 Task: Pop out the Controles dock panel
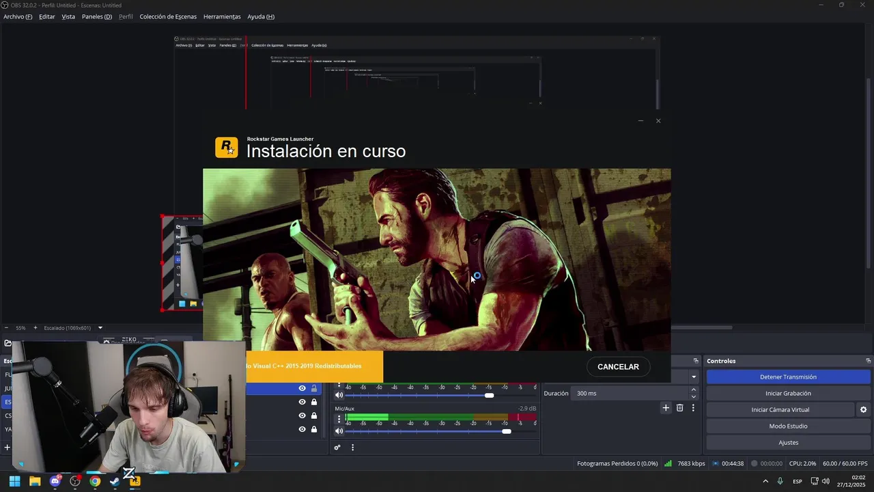click(868, 361)
